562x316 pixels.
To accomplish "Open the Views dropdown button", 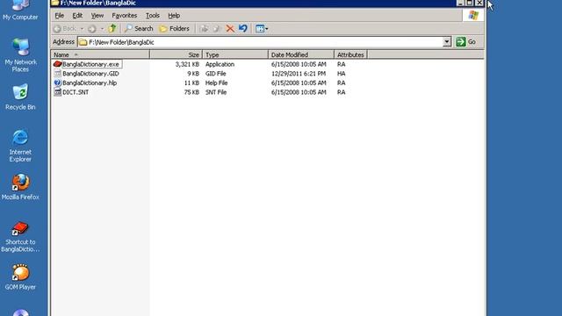I will pyautogui.click(x=262, y=29).
